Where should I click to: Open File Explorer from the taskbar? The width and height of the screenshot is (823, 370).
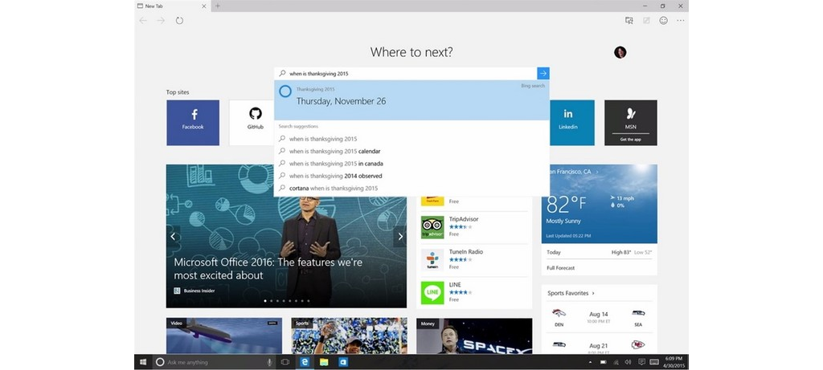coord(324,362)
